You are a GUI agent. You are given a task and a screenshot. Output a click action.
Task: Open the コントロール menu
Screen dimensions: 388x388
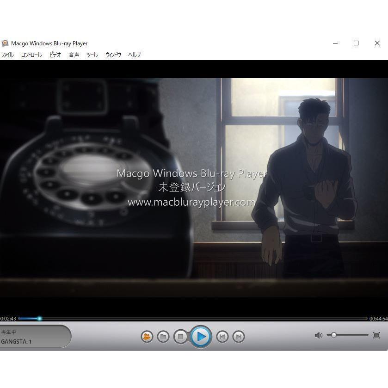click(31, 55)
